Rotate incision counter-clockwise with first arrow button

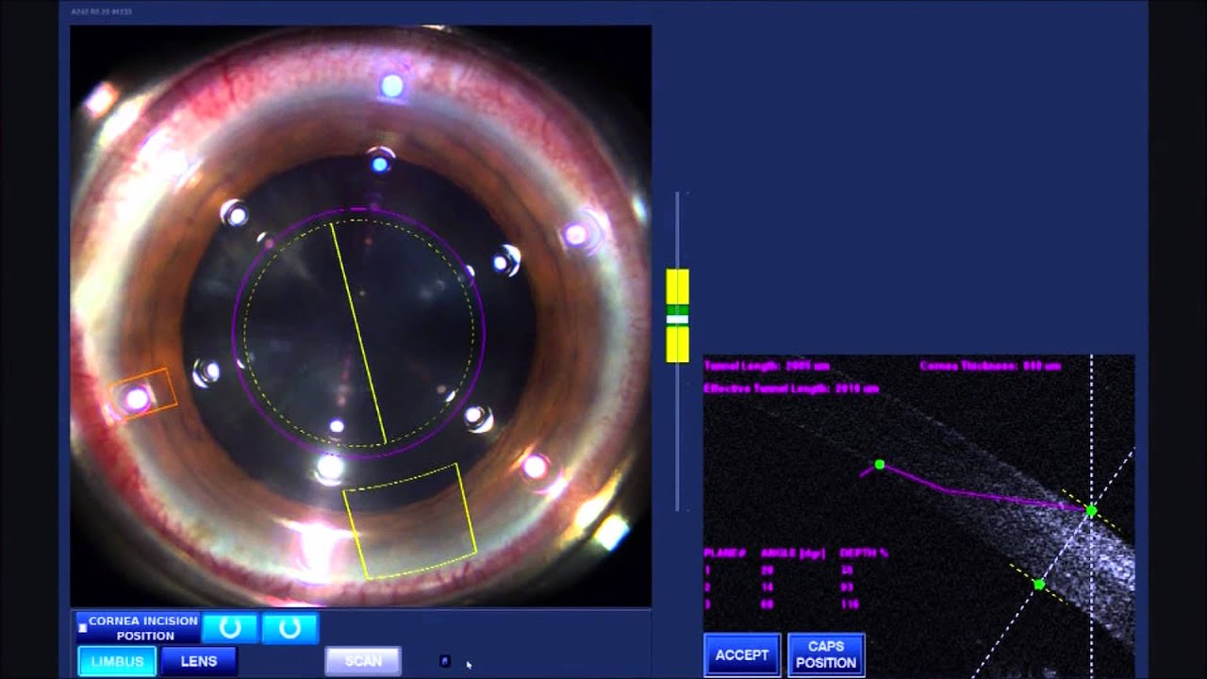point(229,628)
